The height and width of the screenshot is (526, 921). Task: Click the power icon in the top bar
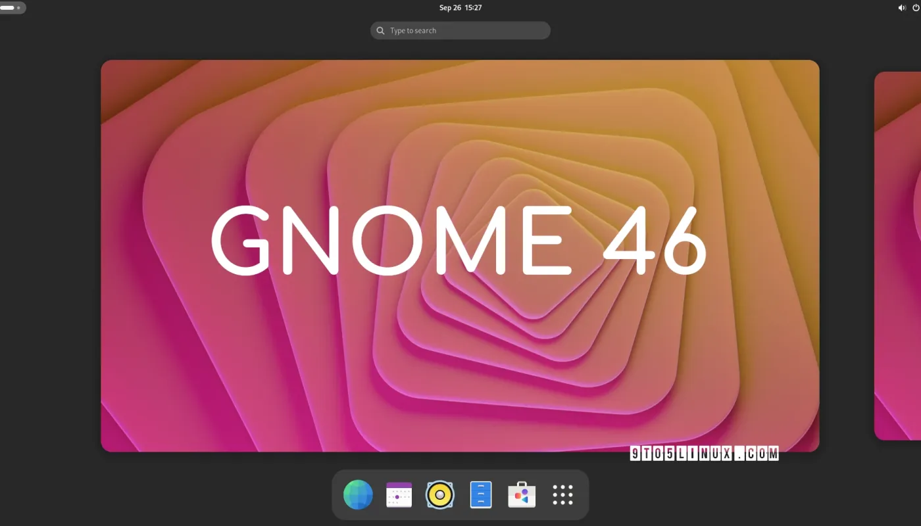916,7
